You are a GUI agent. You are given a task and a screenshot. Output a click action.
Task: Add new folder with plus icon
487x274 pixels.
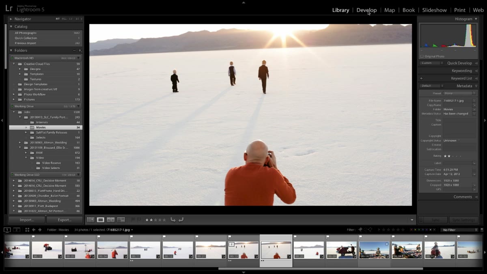pos(80,50)
